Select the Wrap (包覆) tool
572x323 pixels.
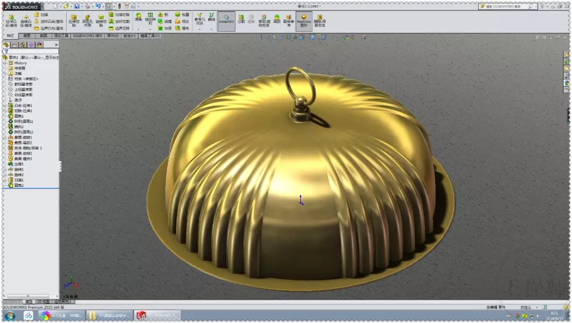pos(182,15)
